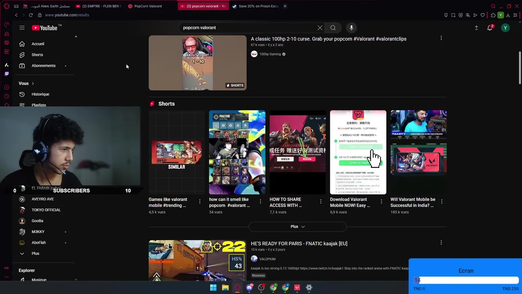
Task: Expand the Vous section
Action: pyautogui.click(x=27, y=83)
